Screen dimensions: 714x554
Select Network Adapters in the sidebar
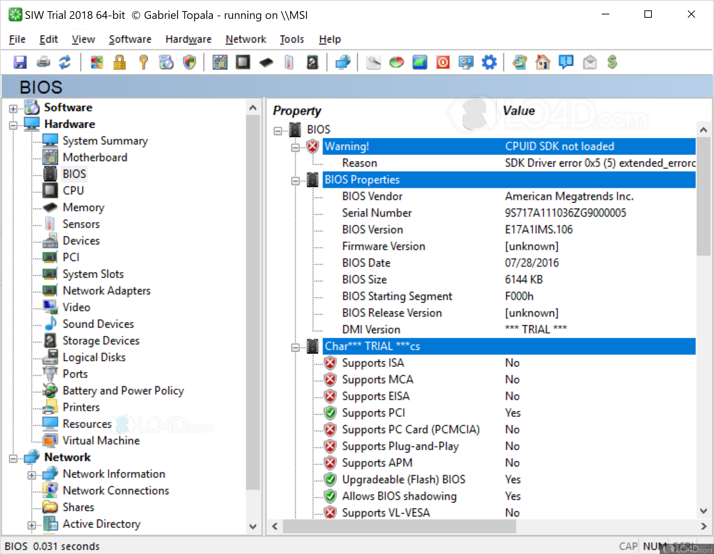[x=107, y=291]
